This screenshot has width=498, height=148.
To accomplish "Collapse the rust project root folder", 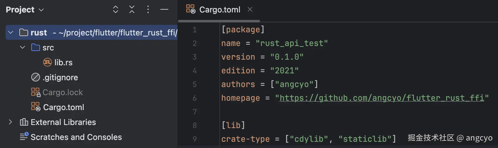I will coord(11,32).
